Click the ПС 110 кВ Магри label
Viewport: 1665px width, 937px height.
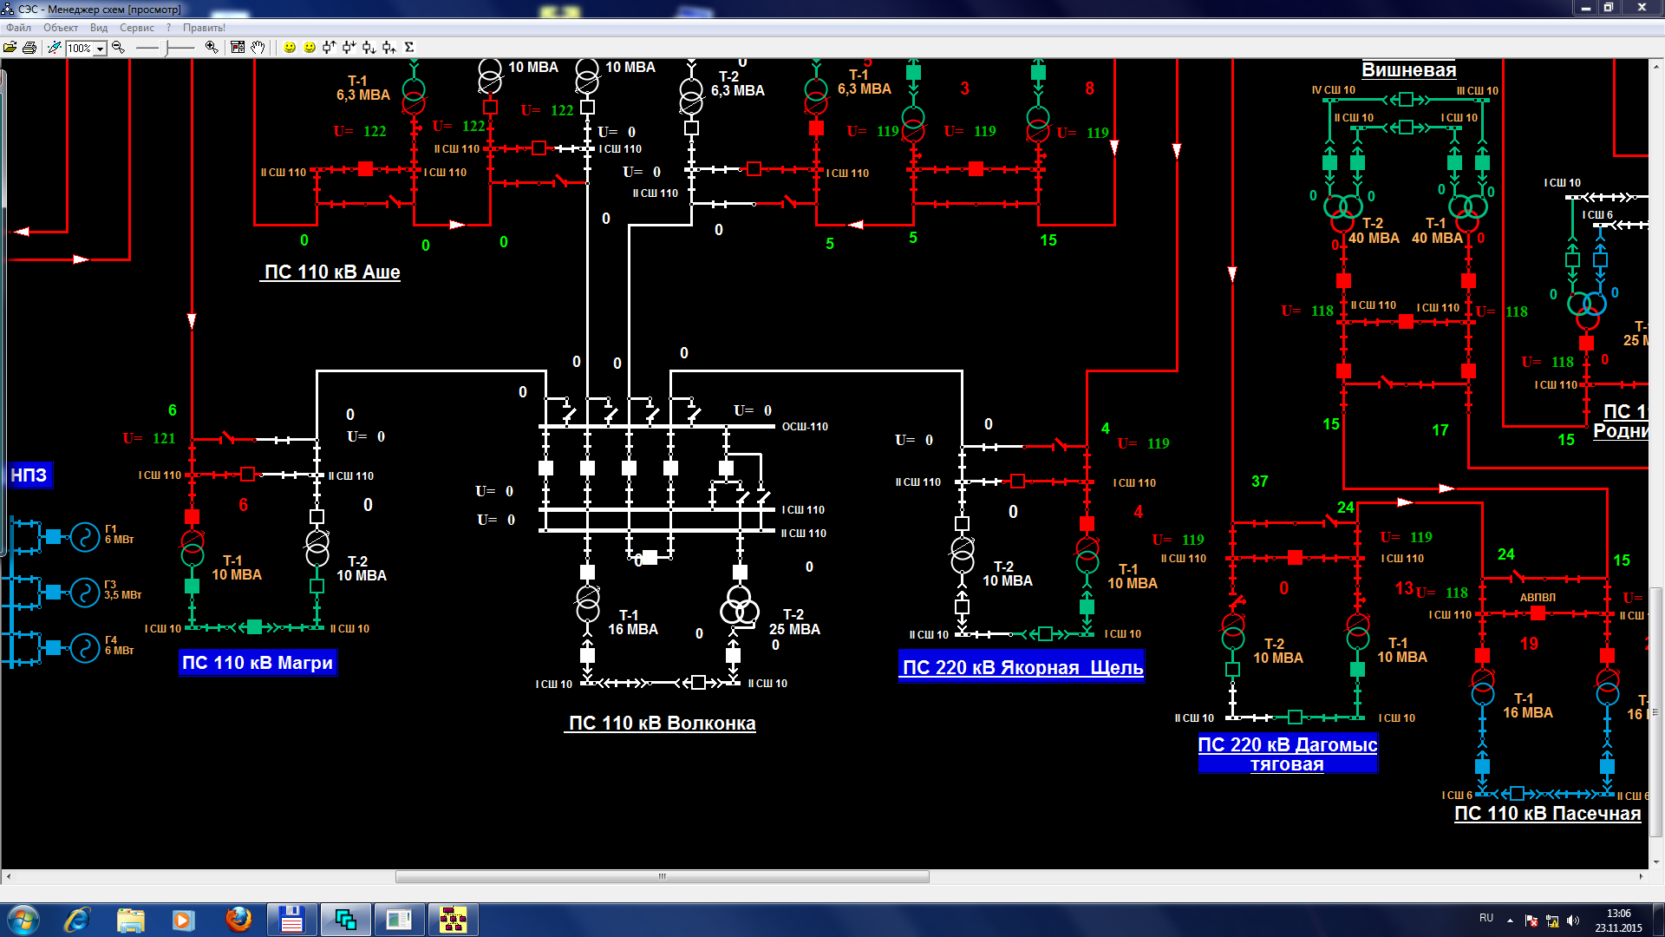(x=257, y=663)
